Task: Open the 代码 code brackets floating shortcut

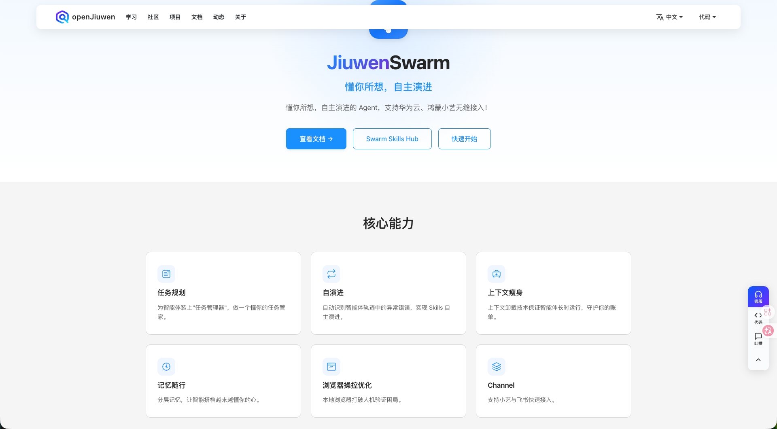Action: pyautogui.click(x=758, y=318)
